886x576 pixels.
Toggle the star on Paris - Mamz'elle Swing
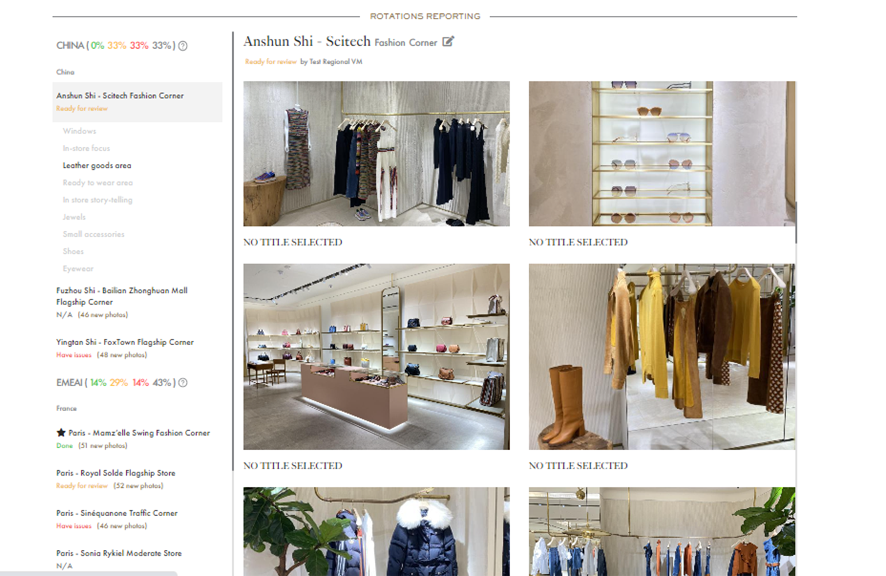coord(61,432)
